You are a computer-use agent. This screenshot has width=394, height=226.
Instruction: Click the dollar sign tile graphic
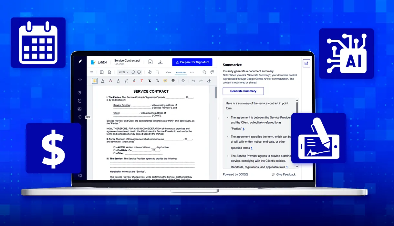click(x=53, y=148)
